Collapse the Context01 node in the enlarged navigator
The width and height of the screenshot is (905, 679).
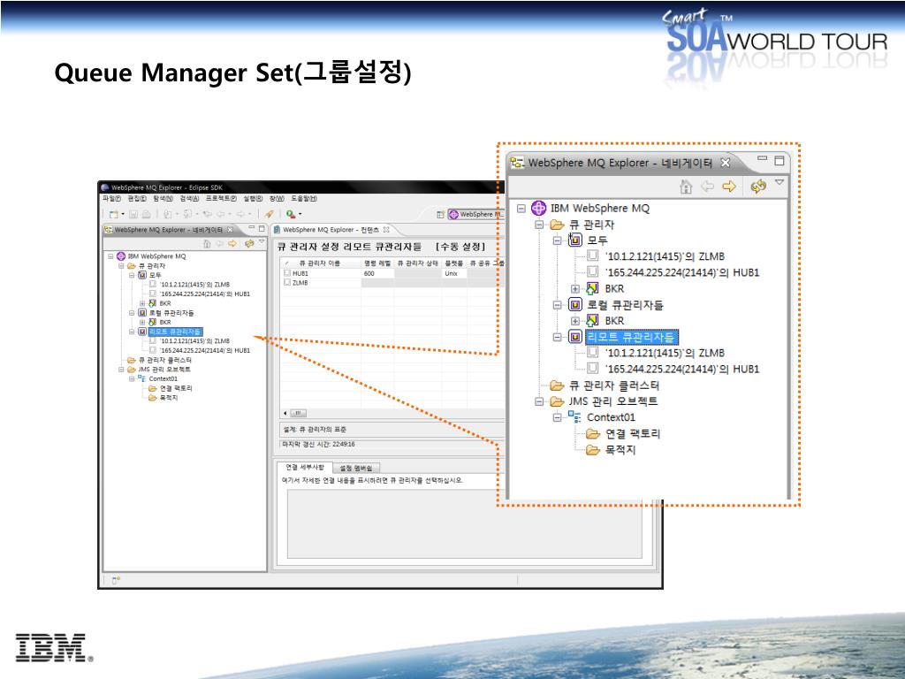pyautogui.click(x=557, y=417)
